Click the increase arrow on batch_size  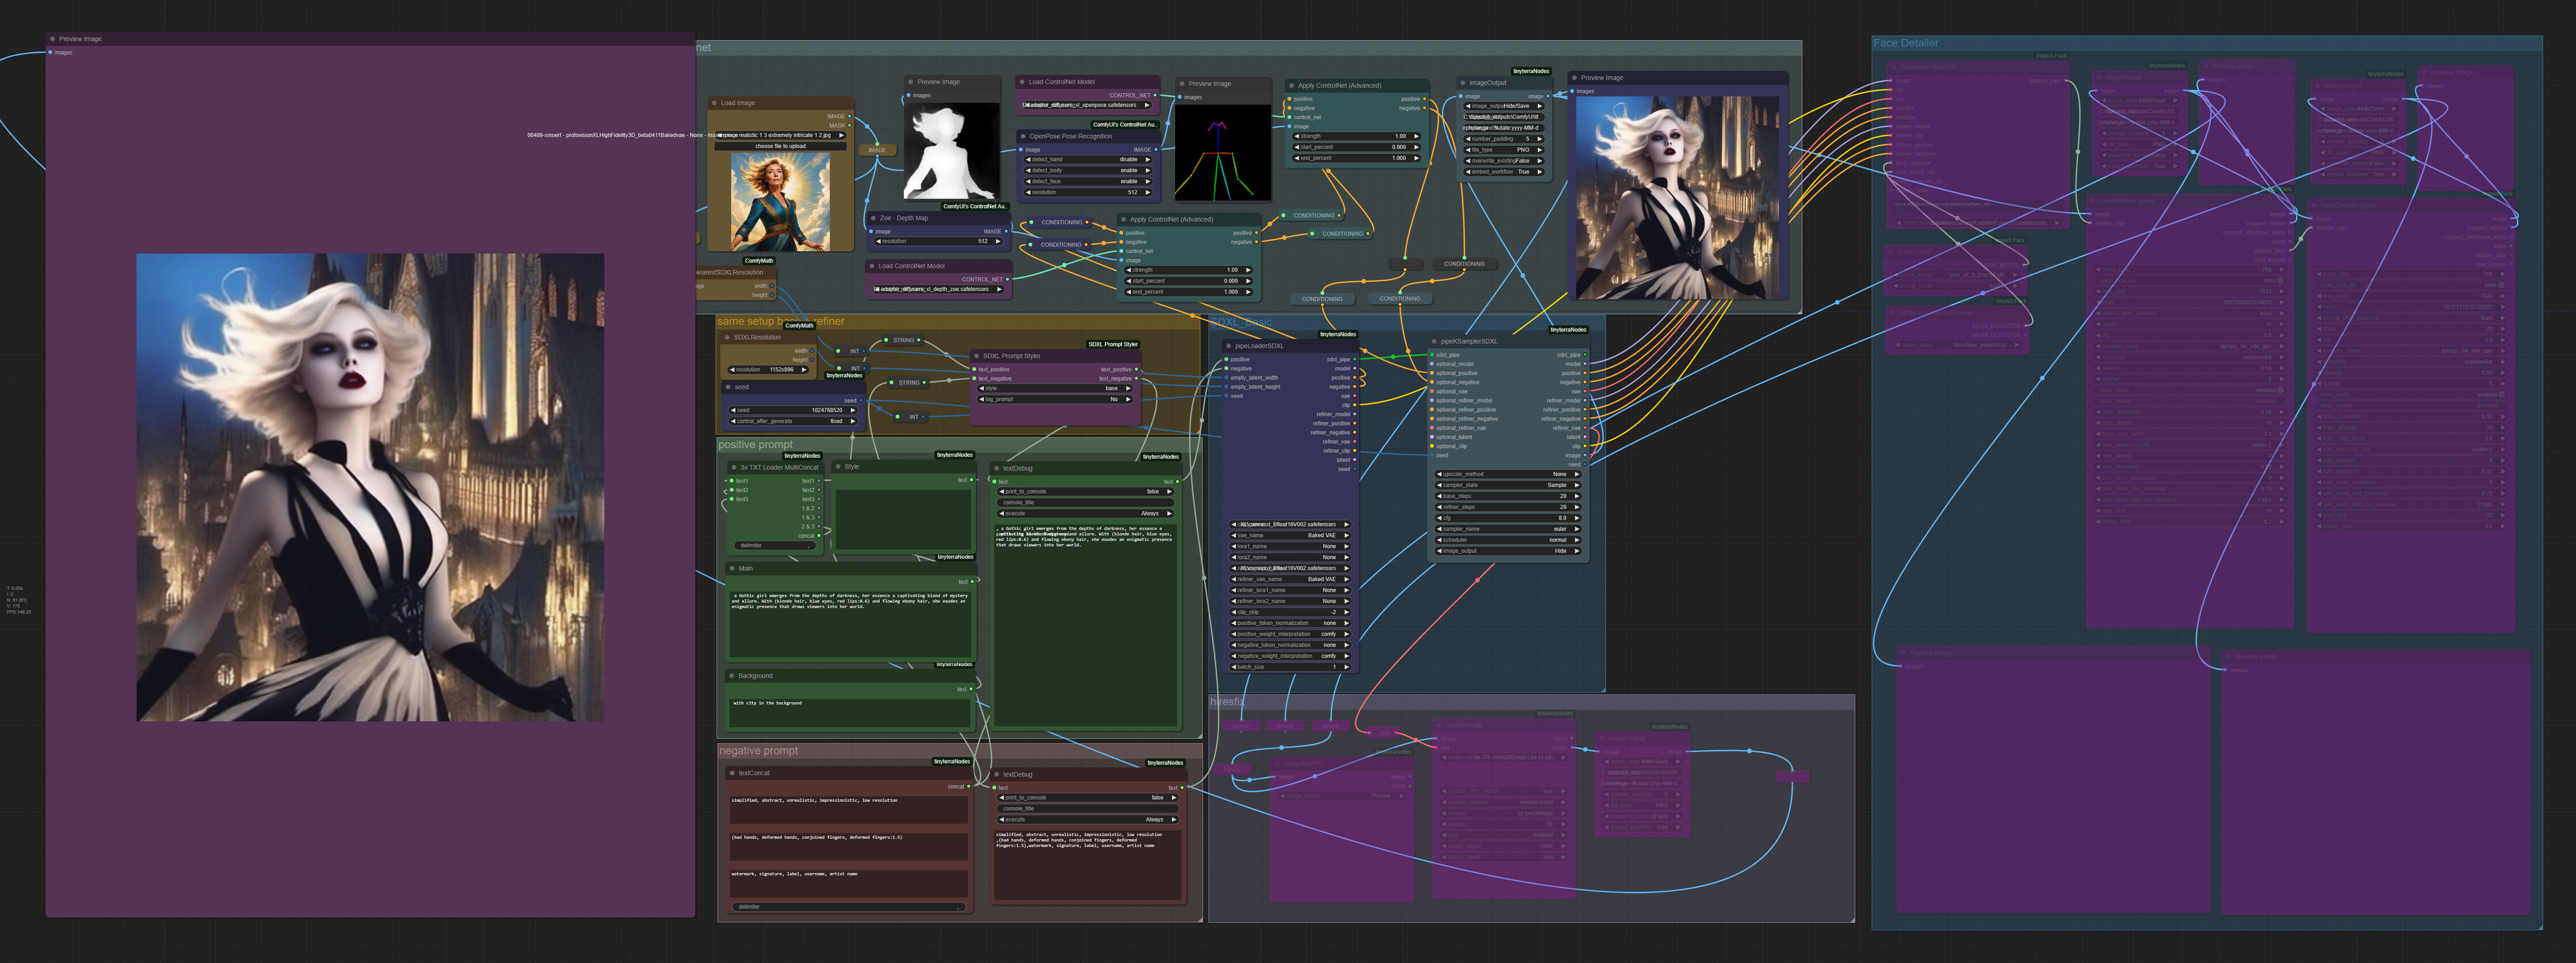pos(1346,667)
